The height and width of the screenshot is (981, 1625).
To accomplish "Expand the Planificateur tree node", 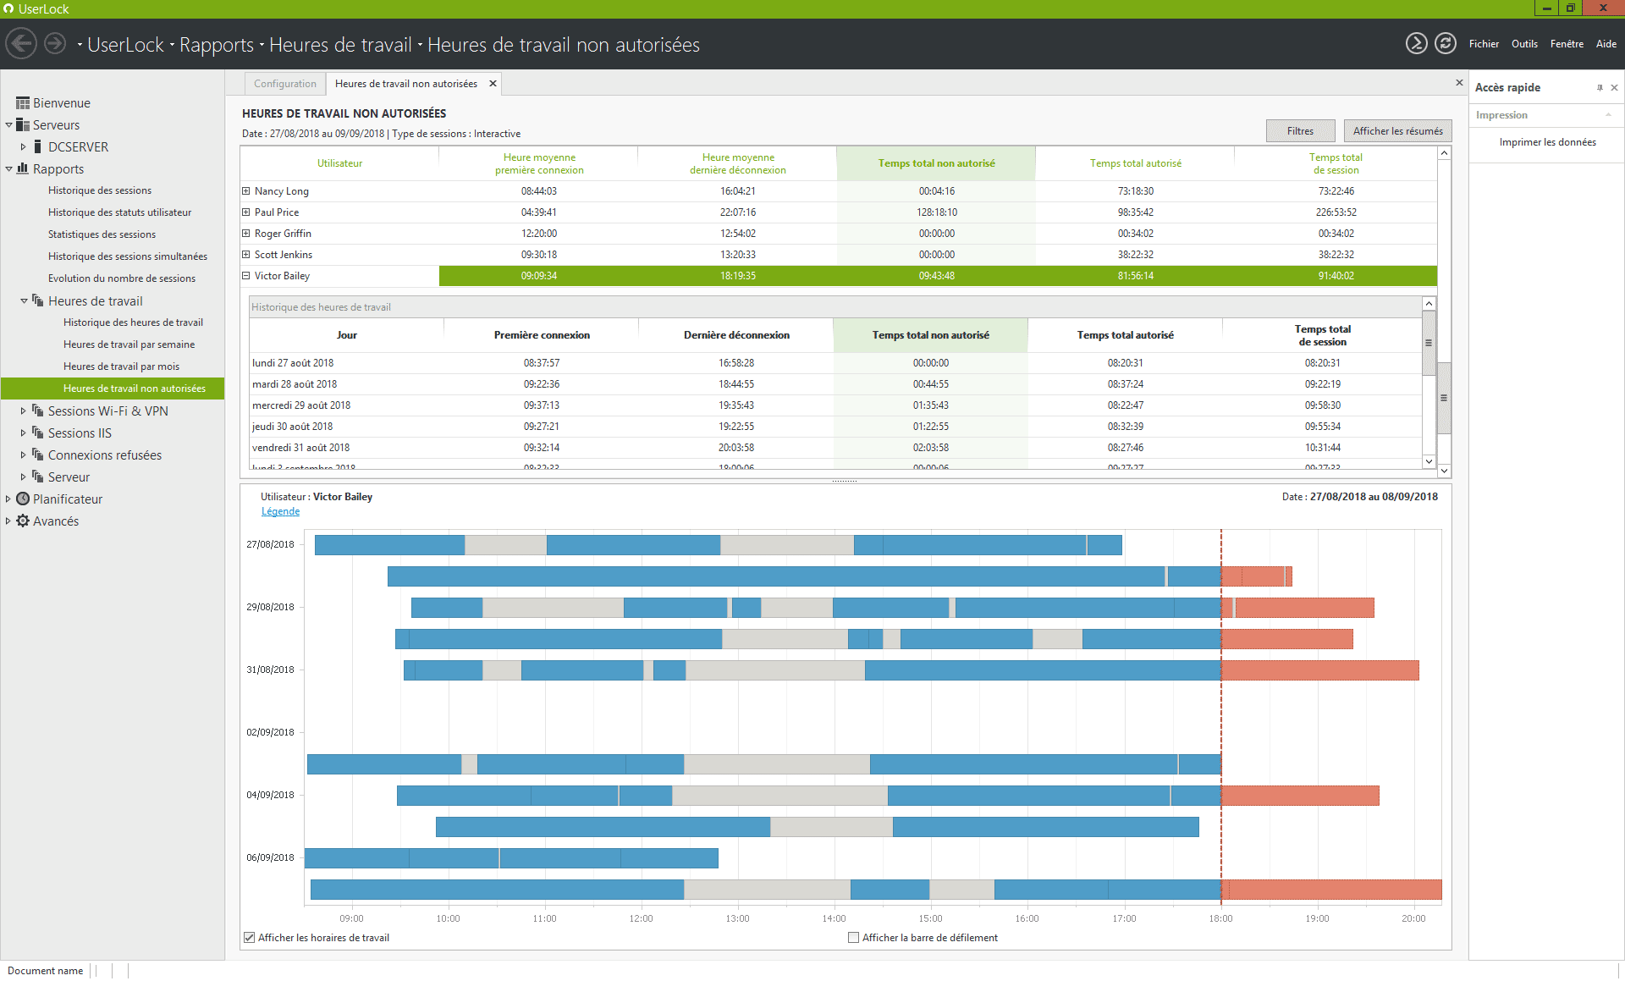I will tap(8, 499).
